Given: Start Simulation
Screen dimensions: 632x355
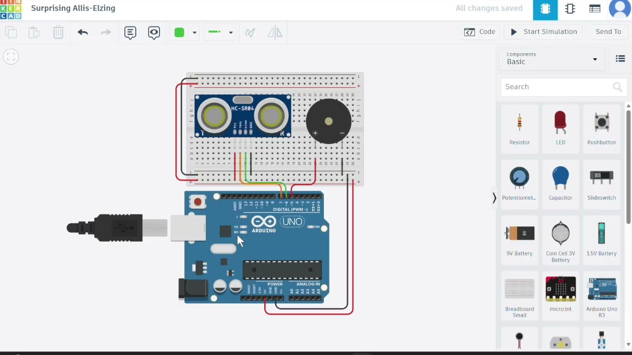Looking at the screenshot, I should (x=544, y=32).
